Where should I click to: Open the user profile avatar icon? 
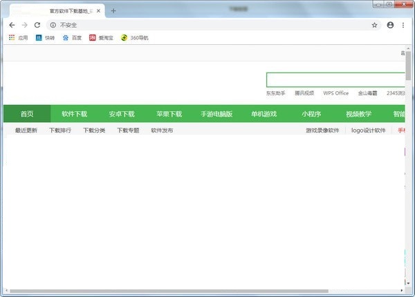tap(390, 25)
